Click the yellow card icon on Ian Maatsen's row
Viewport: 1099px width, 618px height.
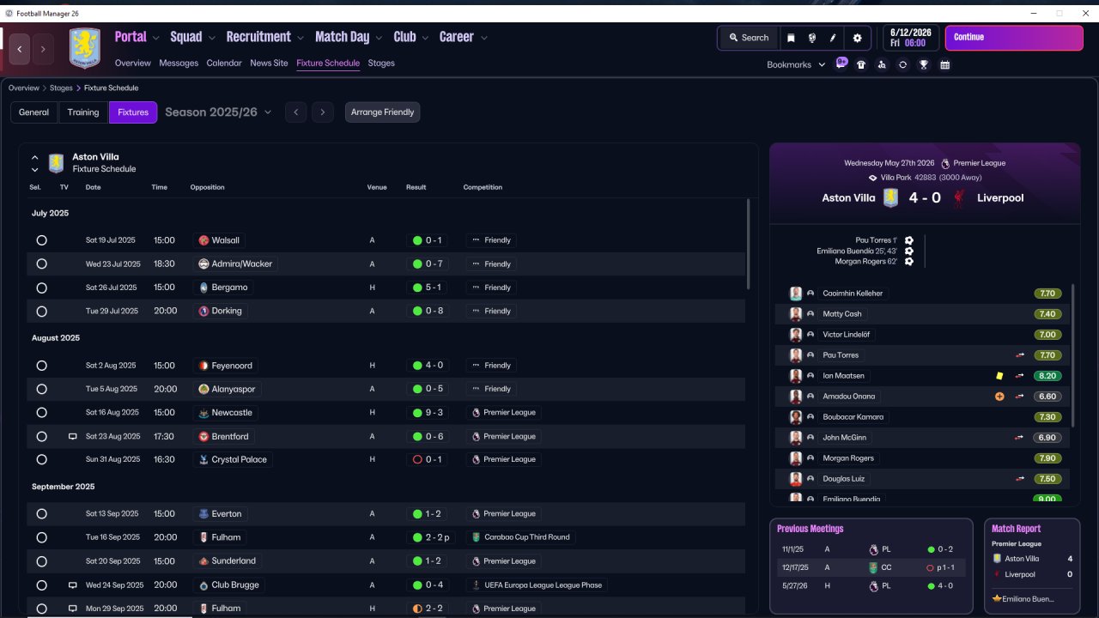click(x=999, y=375)
